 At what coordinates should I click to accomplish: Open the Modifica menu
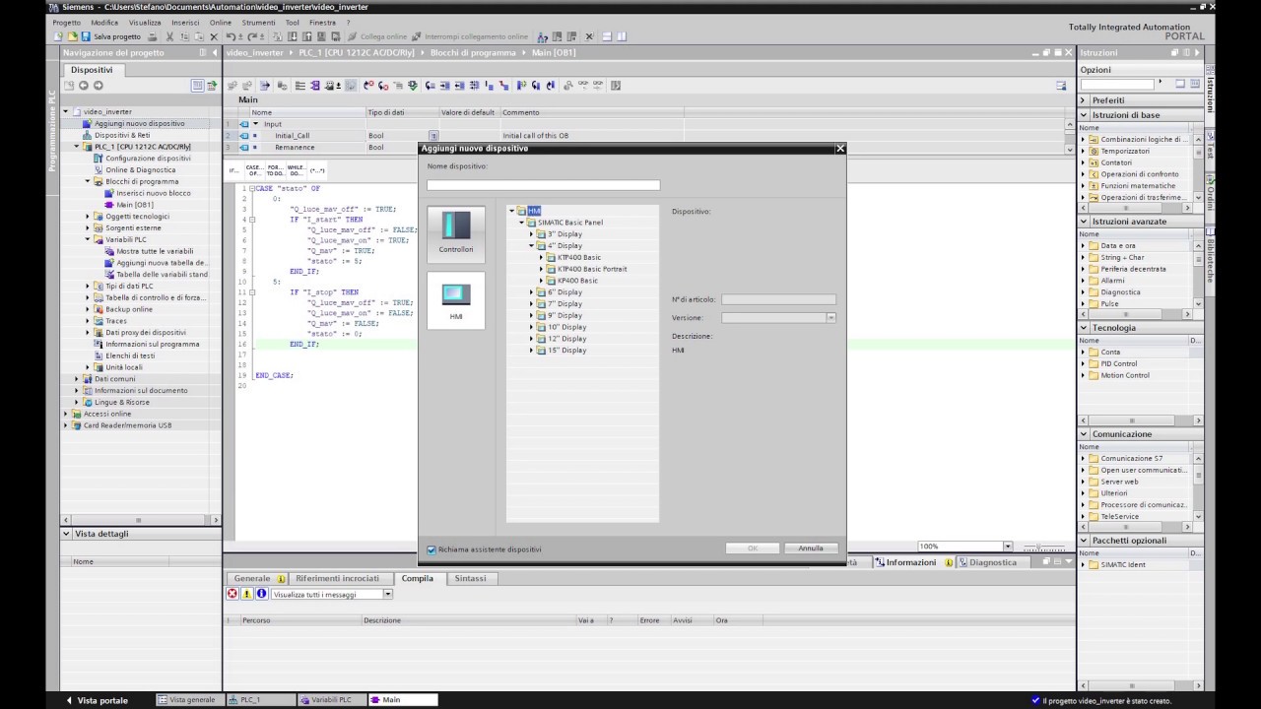coord(104,22)
